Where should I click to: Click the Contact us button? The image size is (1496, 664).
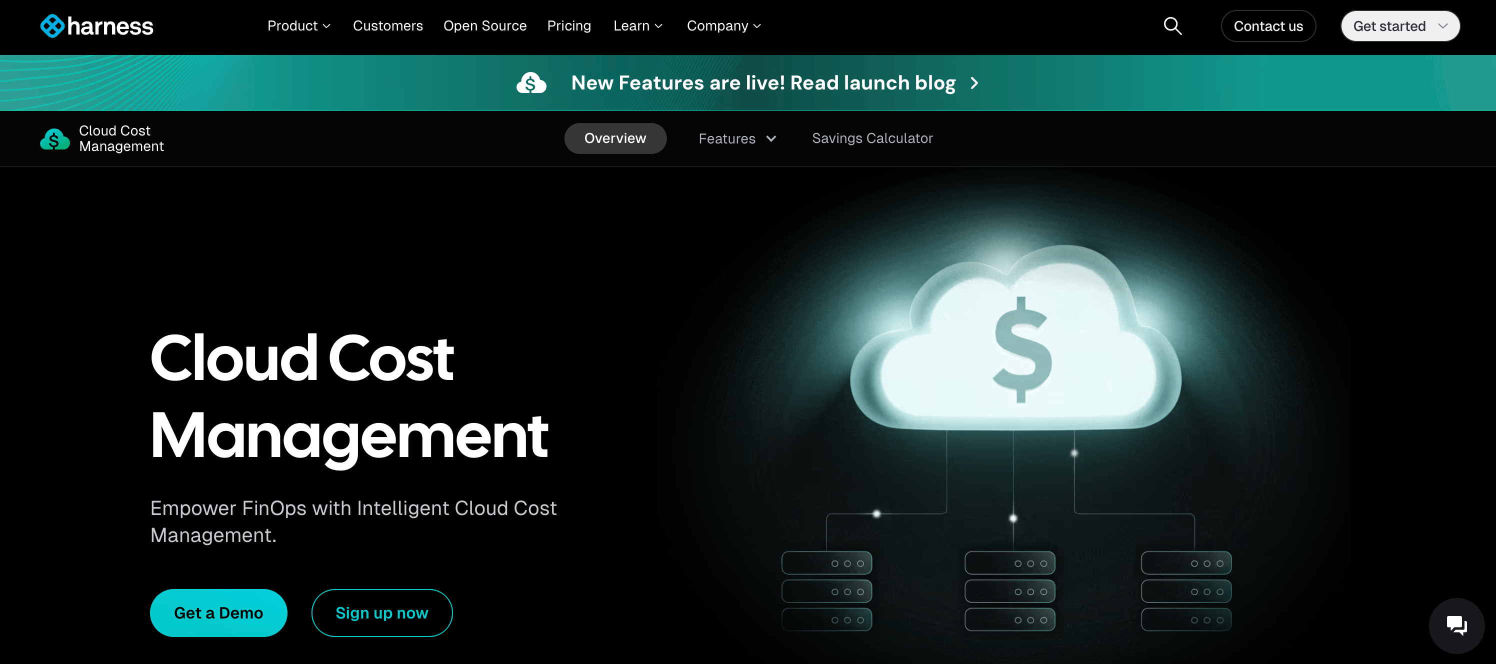pos(1268,26)
